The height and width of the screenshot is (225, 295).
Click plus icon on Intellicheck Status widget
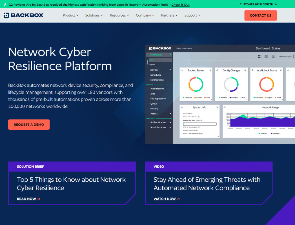252,70
